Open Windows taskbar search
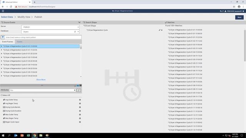This screenshot has height=138, width=246. (x=9, y=135)
